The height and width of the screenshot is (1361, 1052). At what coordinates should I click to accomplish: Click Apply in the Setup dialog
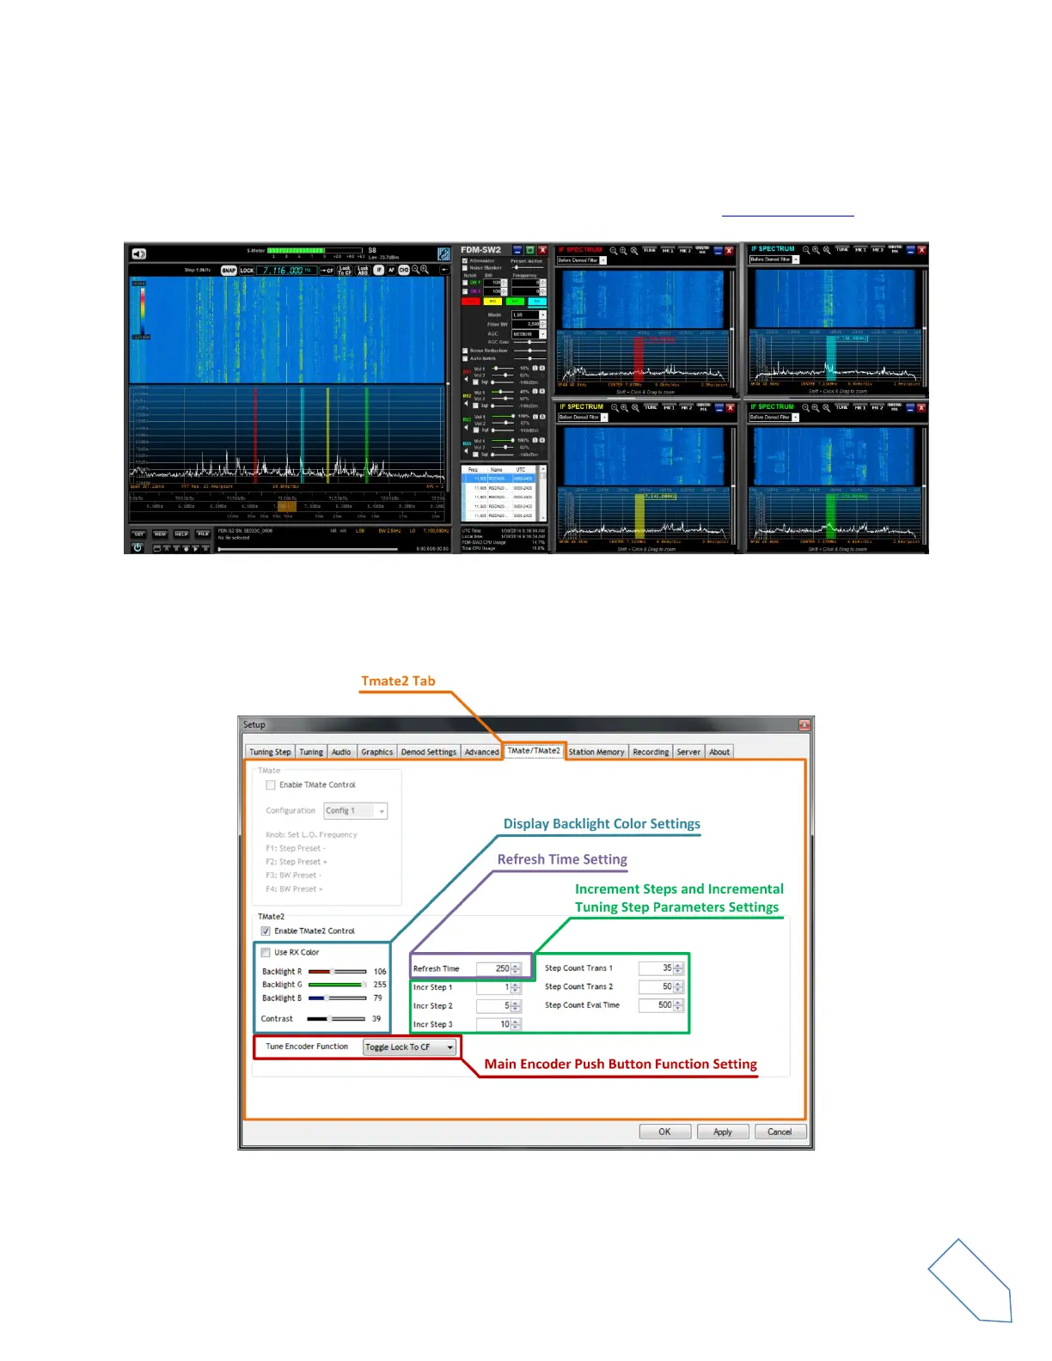723,1132
